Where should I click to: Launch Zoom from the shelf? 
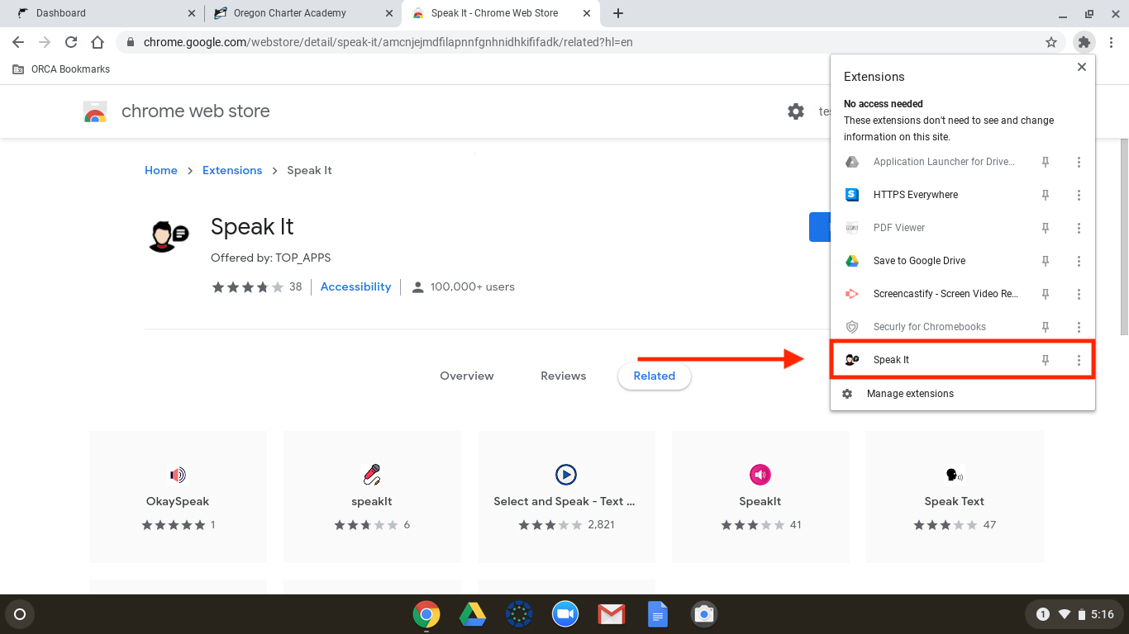(565, 614)
